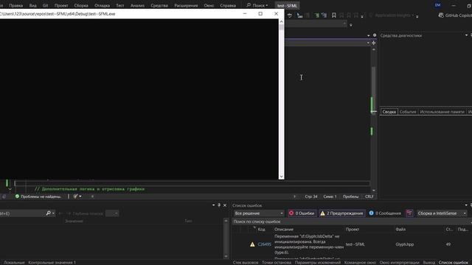
Task: Sort by the Код column header
Action: [x=261, y=229]
